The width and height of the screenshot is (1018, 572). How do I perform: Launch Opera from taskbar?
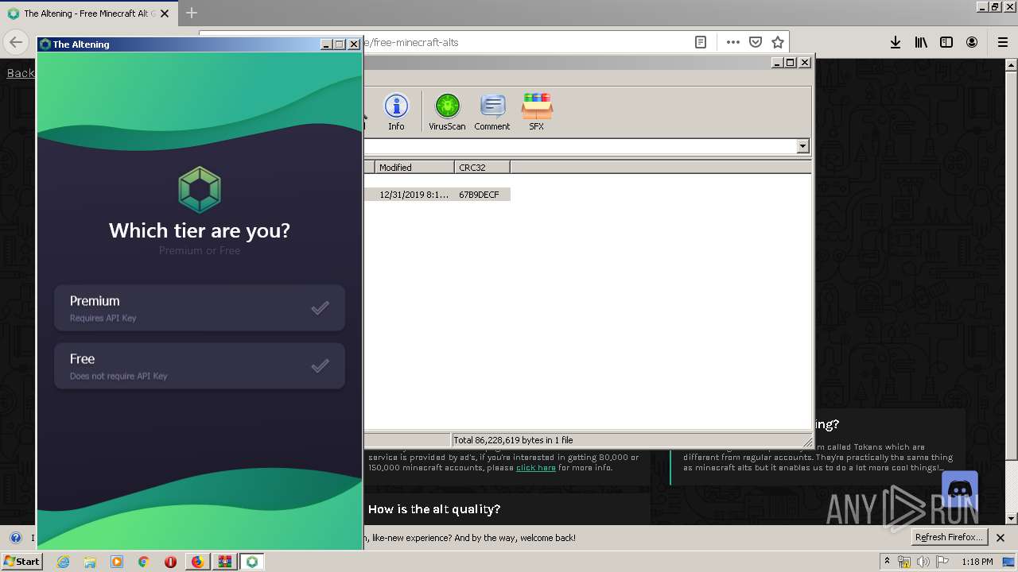(170, 562)
